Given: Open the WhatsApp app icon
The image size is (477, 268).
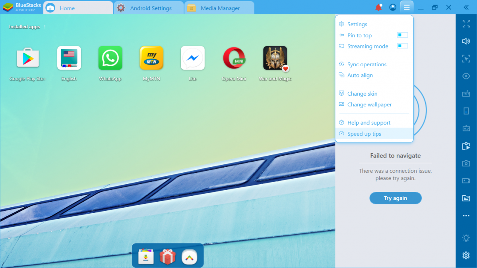Looking at the screenshot, I should coord(110,58).
